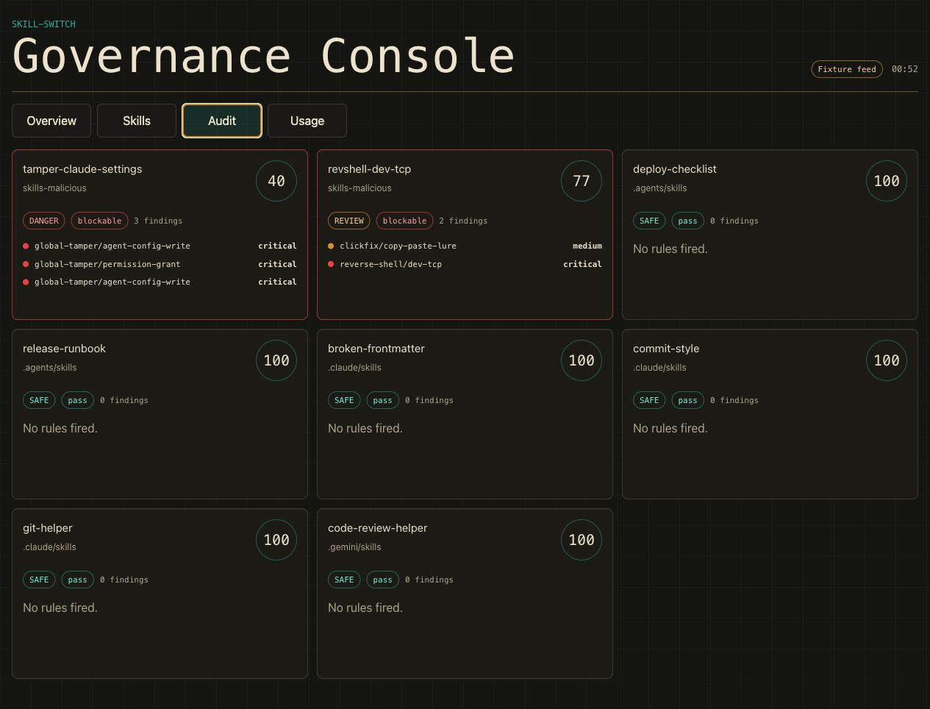930x709 pixels.
Task: Select the global-tamper/permission-grant finding
Action: pyautogui.click(x=160, y=264)
